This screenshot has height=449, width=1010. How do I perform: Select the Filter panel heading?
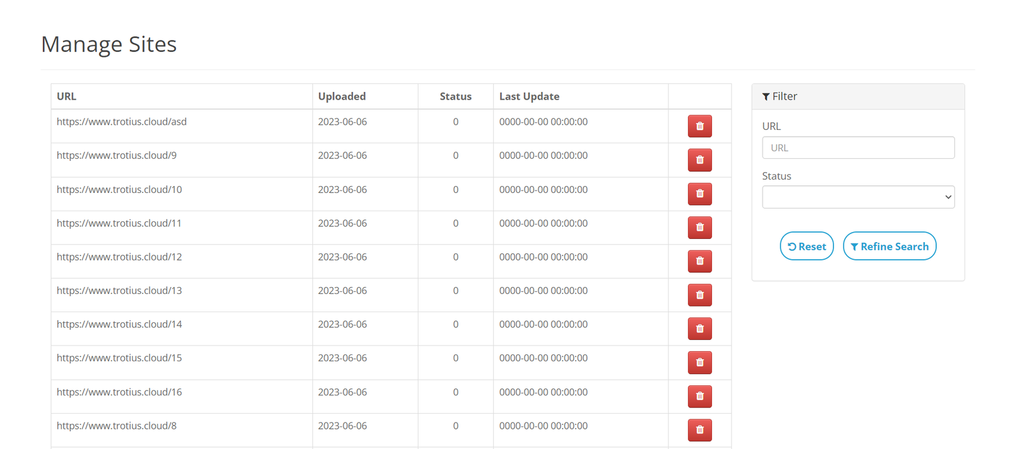click(780, 96)
